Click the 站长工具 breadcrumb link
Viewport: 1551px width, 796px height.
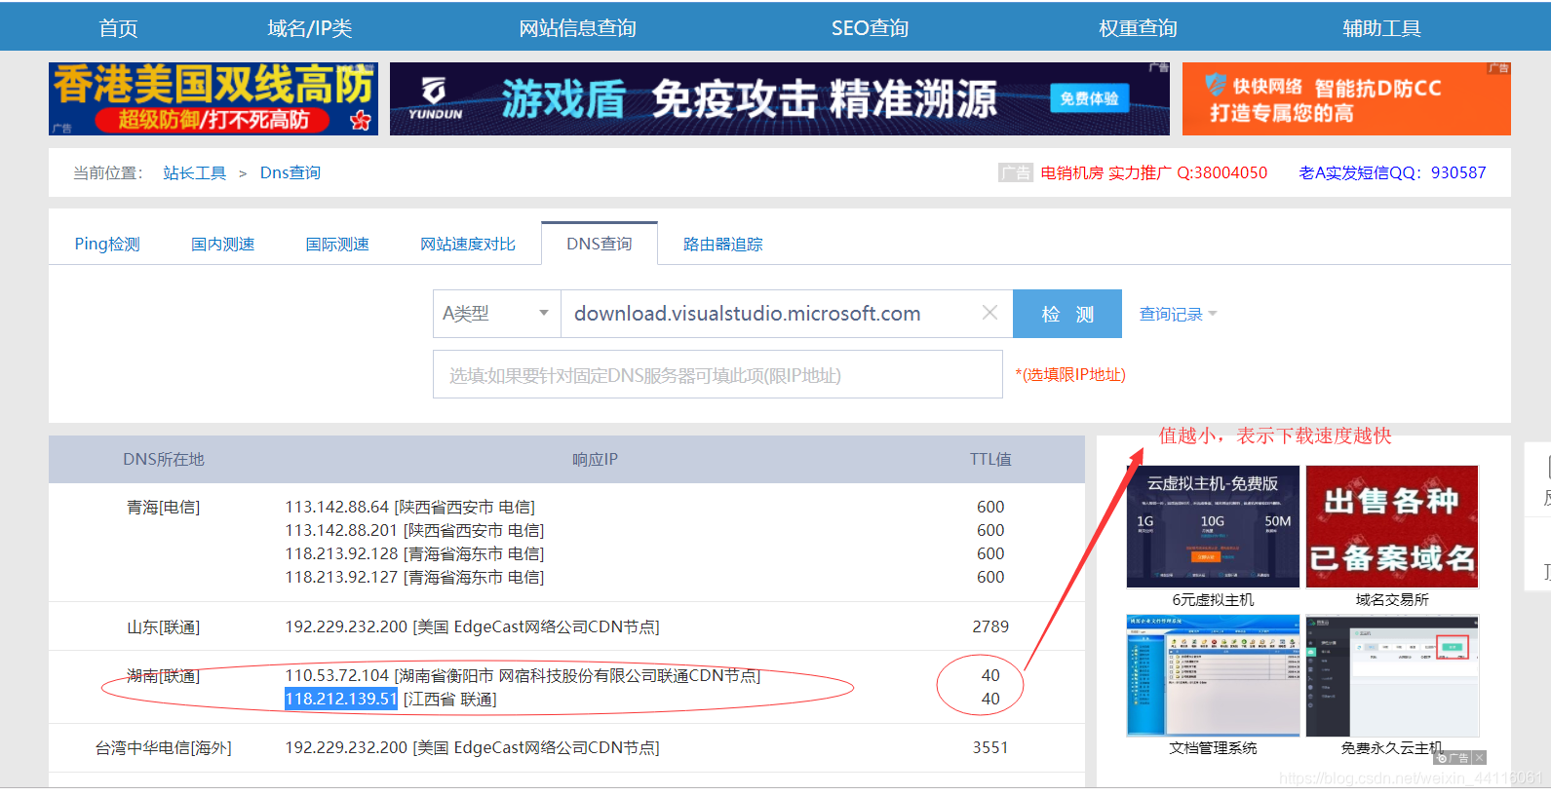click(x=194, y=172)
